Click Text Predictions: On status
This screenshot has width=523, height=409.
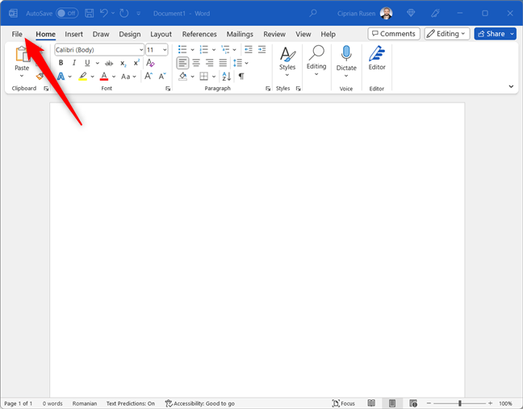click(x=131, y=403)
